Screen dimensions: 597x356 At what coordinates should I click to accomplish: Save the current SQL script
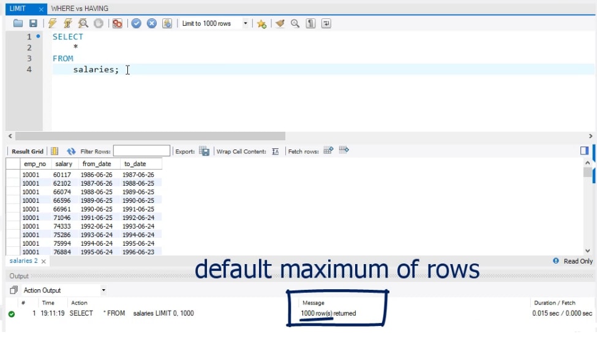click(x=32, y=23)
